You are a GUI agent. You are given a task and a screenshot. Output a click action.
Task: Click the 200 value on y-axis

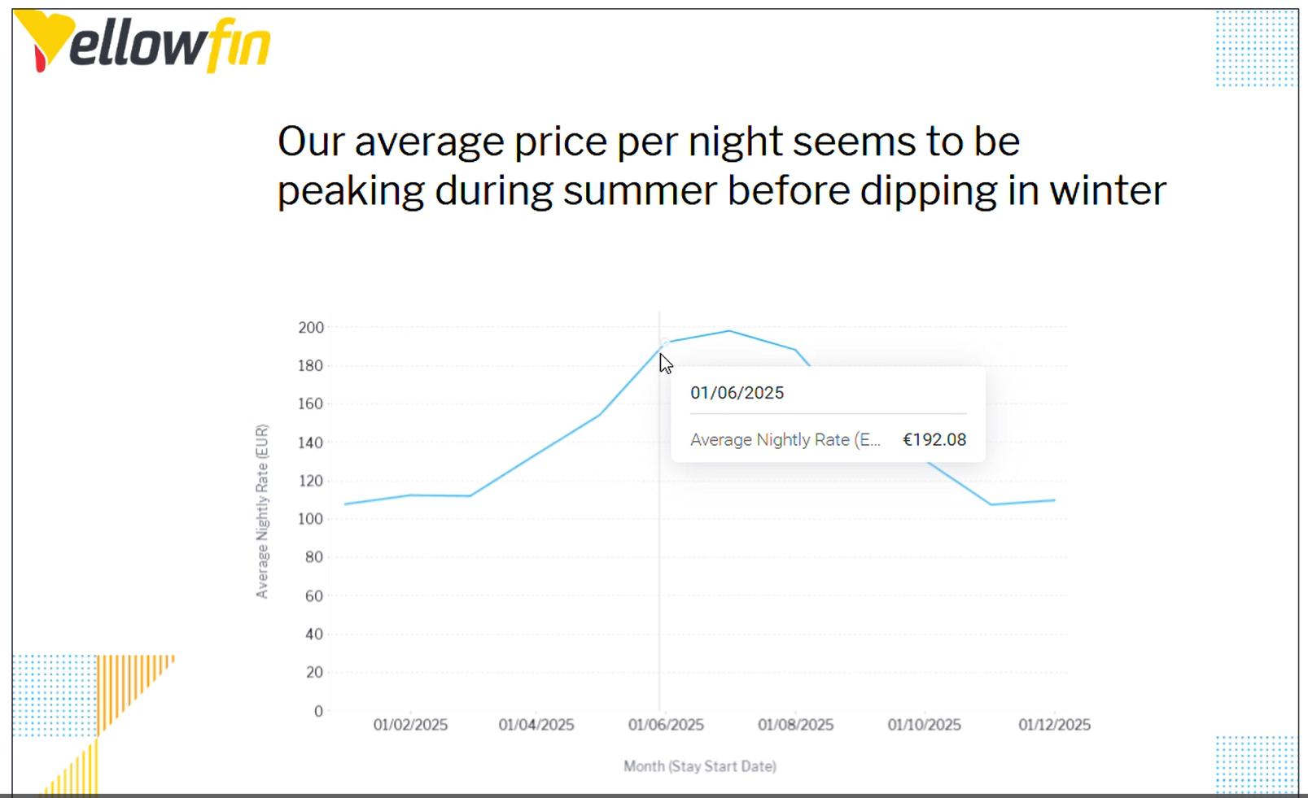pos(311,328)
